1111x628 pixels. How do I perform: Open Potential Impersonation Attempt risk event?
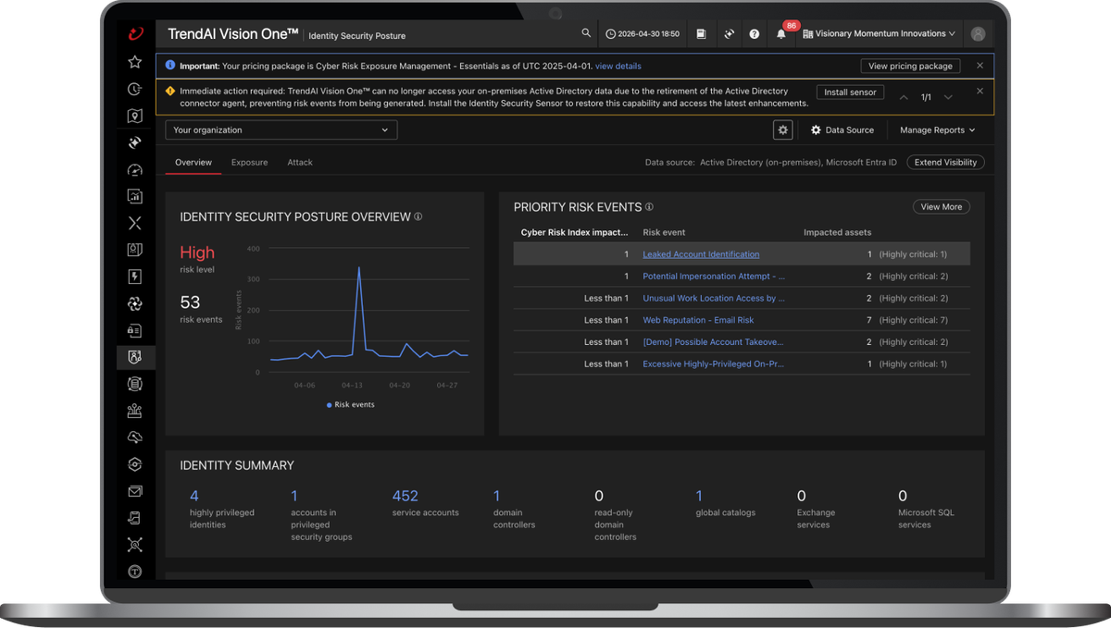(x=714, y=277)
